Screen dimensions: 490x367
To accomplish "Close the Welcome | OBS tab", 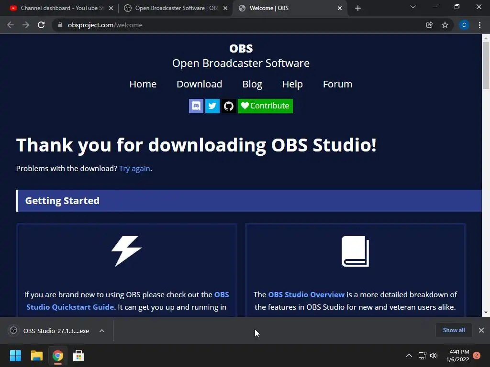I will point(340,8).
